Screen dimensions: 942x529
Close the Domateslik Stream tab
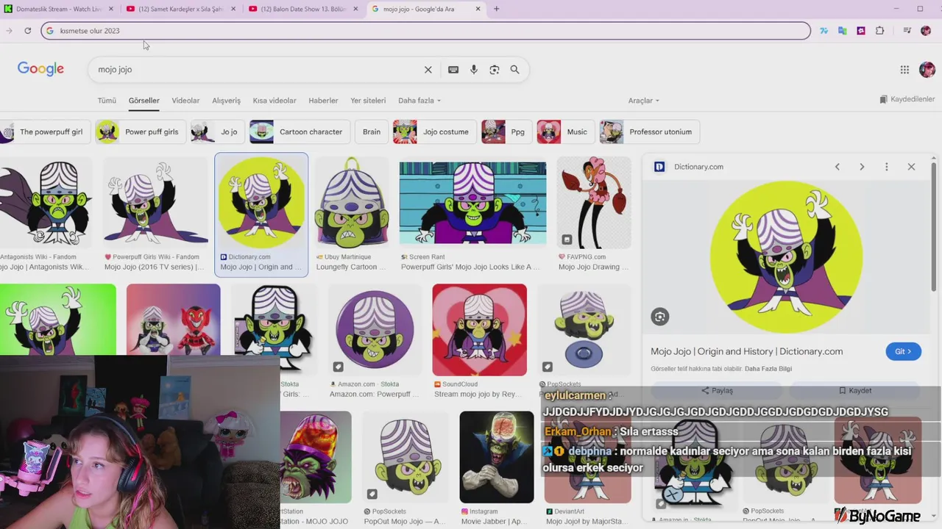111,9
